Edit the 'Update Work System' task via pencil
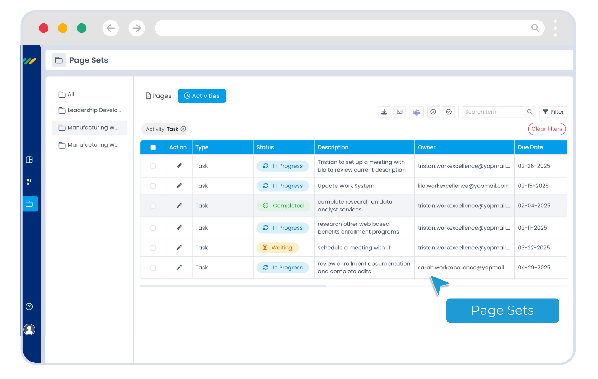The height and width of the screenshot is (379, 598). pyautogui.click(x=179, y=186)
